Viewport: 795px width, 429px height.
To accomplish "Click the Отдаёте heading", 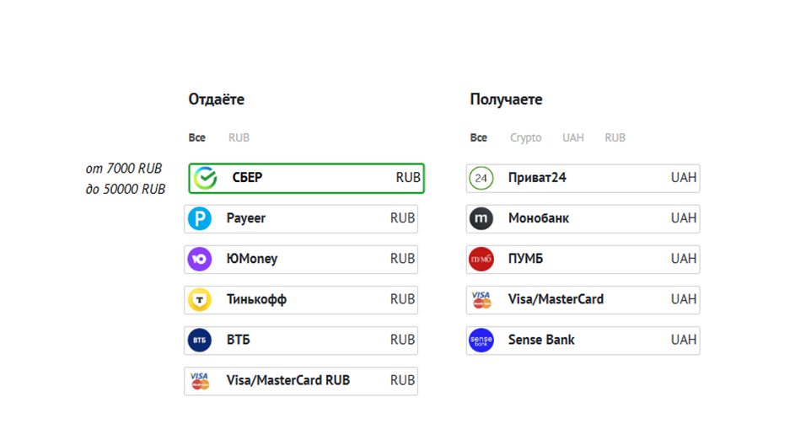I will coord(217,99).
